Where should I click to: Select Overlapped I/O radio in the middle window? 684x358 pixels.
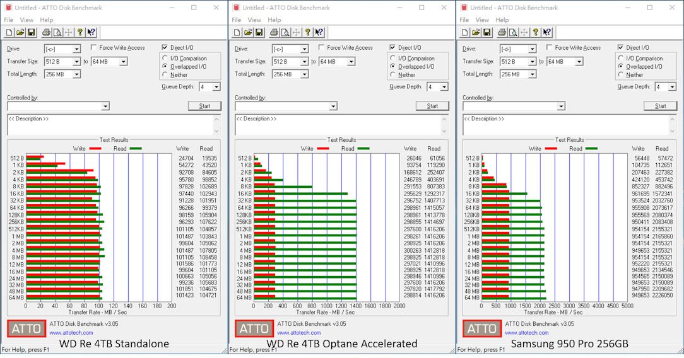pyautogui.click(x=392, y=66)
